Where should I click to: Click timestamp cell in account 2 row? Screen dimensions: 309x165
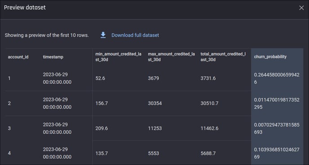pyautogui.click(x=57, y=103)
